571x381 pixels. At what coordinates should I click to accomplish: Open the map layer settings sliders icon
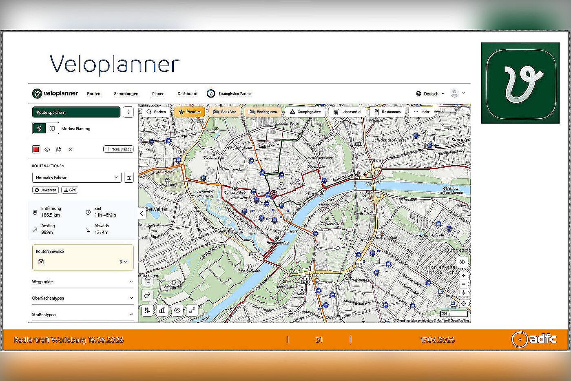click(x=148, y=310)
